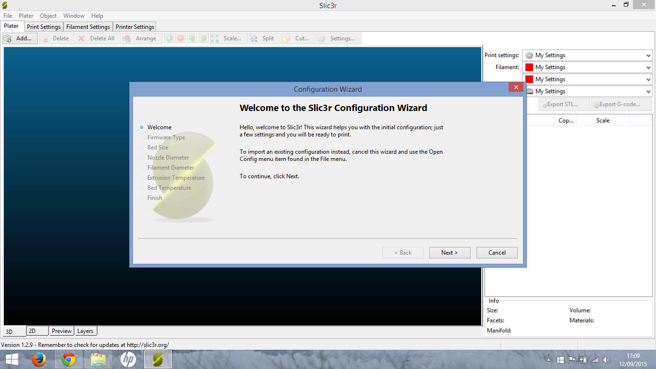
Task: Switch to the Layers view tab
Action: (85, 331)
